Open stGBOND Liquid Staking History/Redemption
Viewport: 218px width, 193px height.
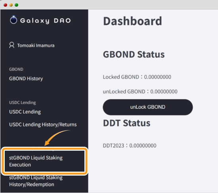(x=36, y=181)
